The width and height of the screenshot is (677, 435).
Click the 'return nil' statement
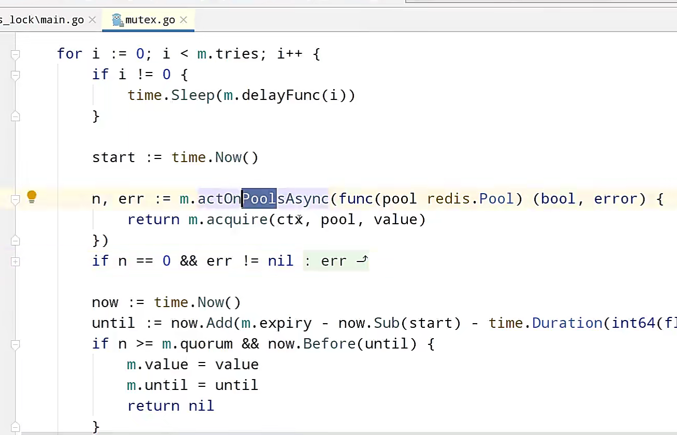170,406
